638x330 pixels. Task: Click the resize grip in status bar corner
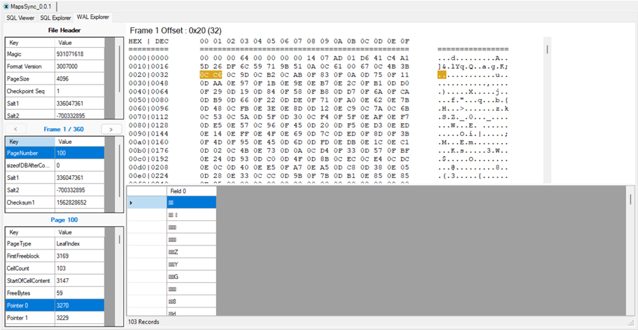[631, 322]
